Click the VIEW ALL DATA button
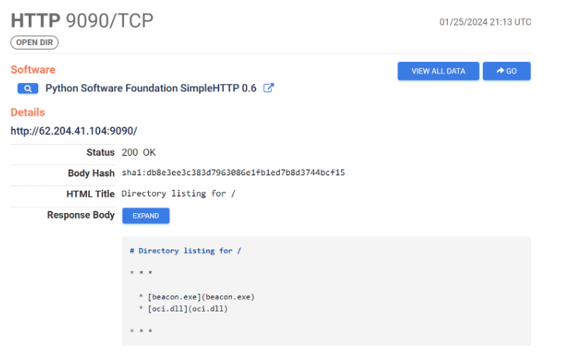 438,71
